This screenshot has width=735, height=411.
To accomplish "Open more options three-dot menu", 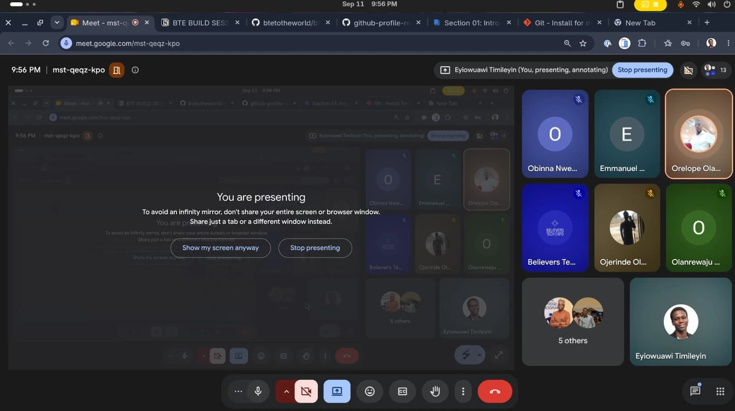I will (463, 391).
